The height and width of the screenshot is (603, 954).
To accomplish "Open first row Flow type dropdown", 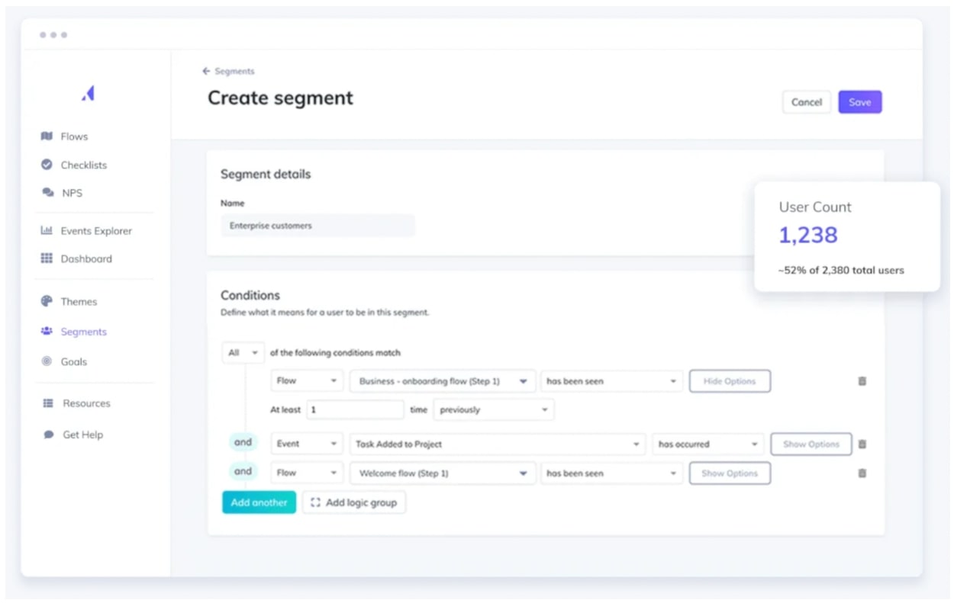I will tap(307, 381).
